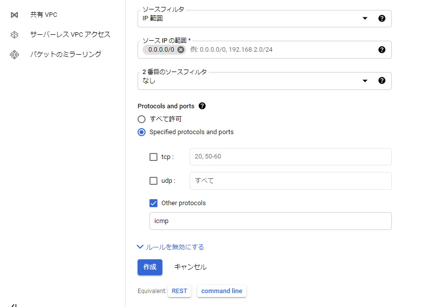Open パケットのミラーリング menu item
Viewport: 444px width, 307px height.
66,54
